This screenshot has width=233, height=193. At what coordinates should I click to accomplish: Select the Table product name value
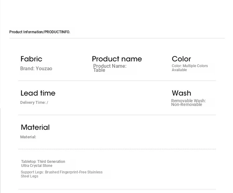[x=99, y=70]
